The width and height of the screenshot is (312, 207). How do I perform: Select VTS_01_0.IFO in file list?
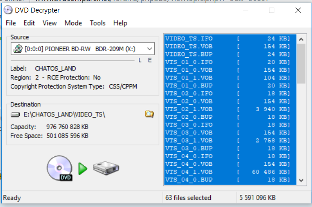[230, 62]
